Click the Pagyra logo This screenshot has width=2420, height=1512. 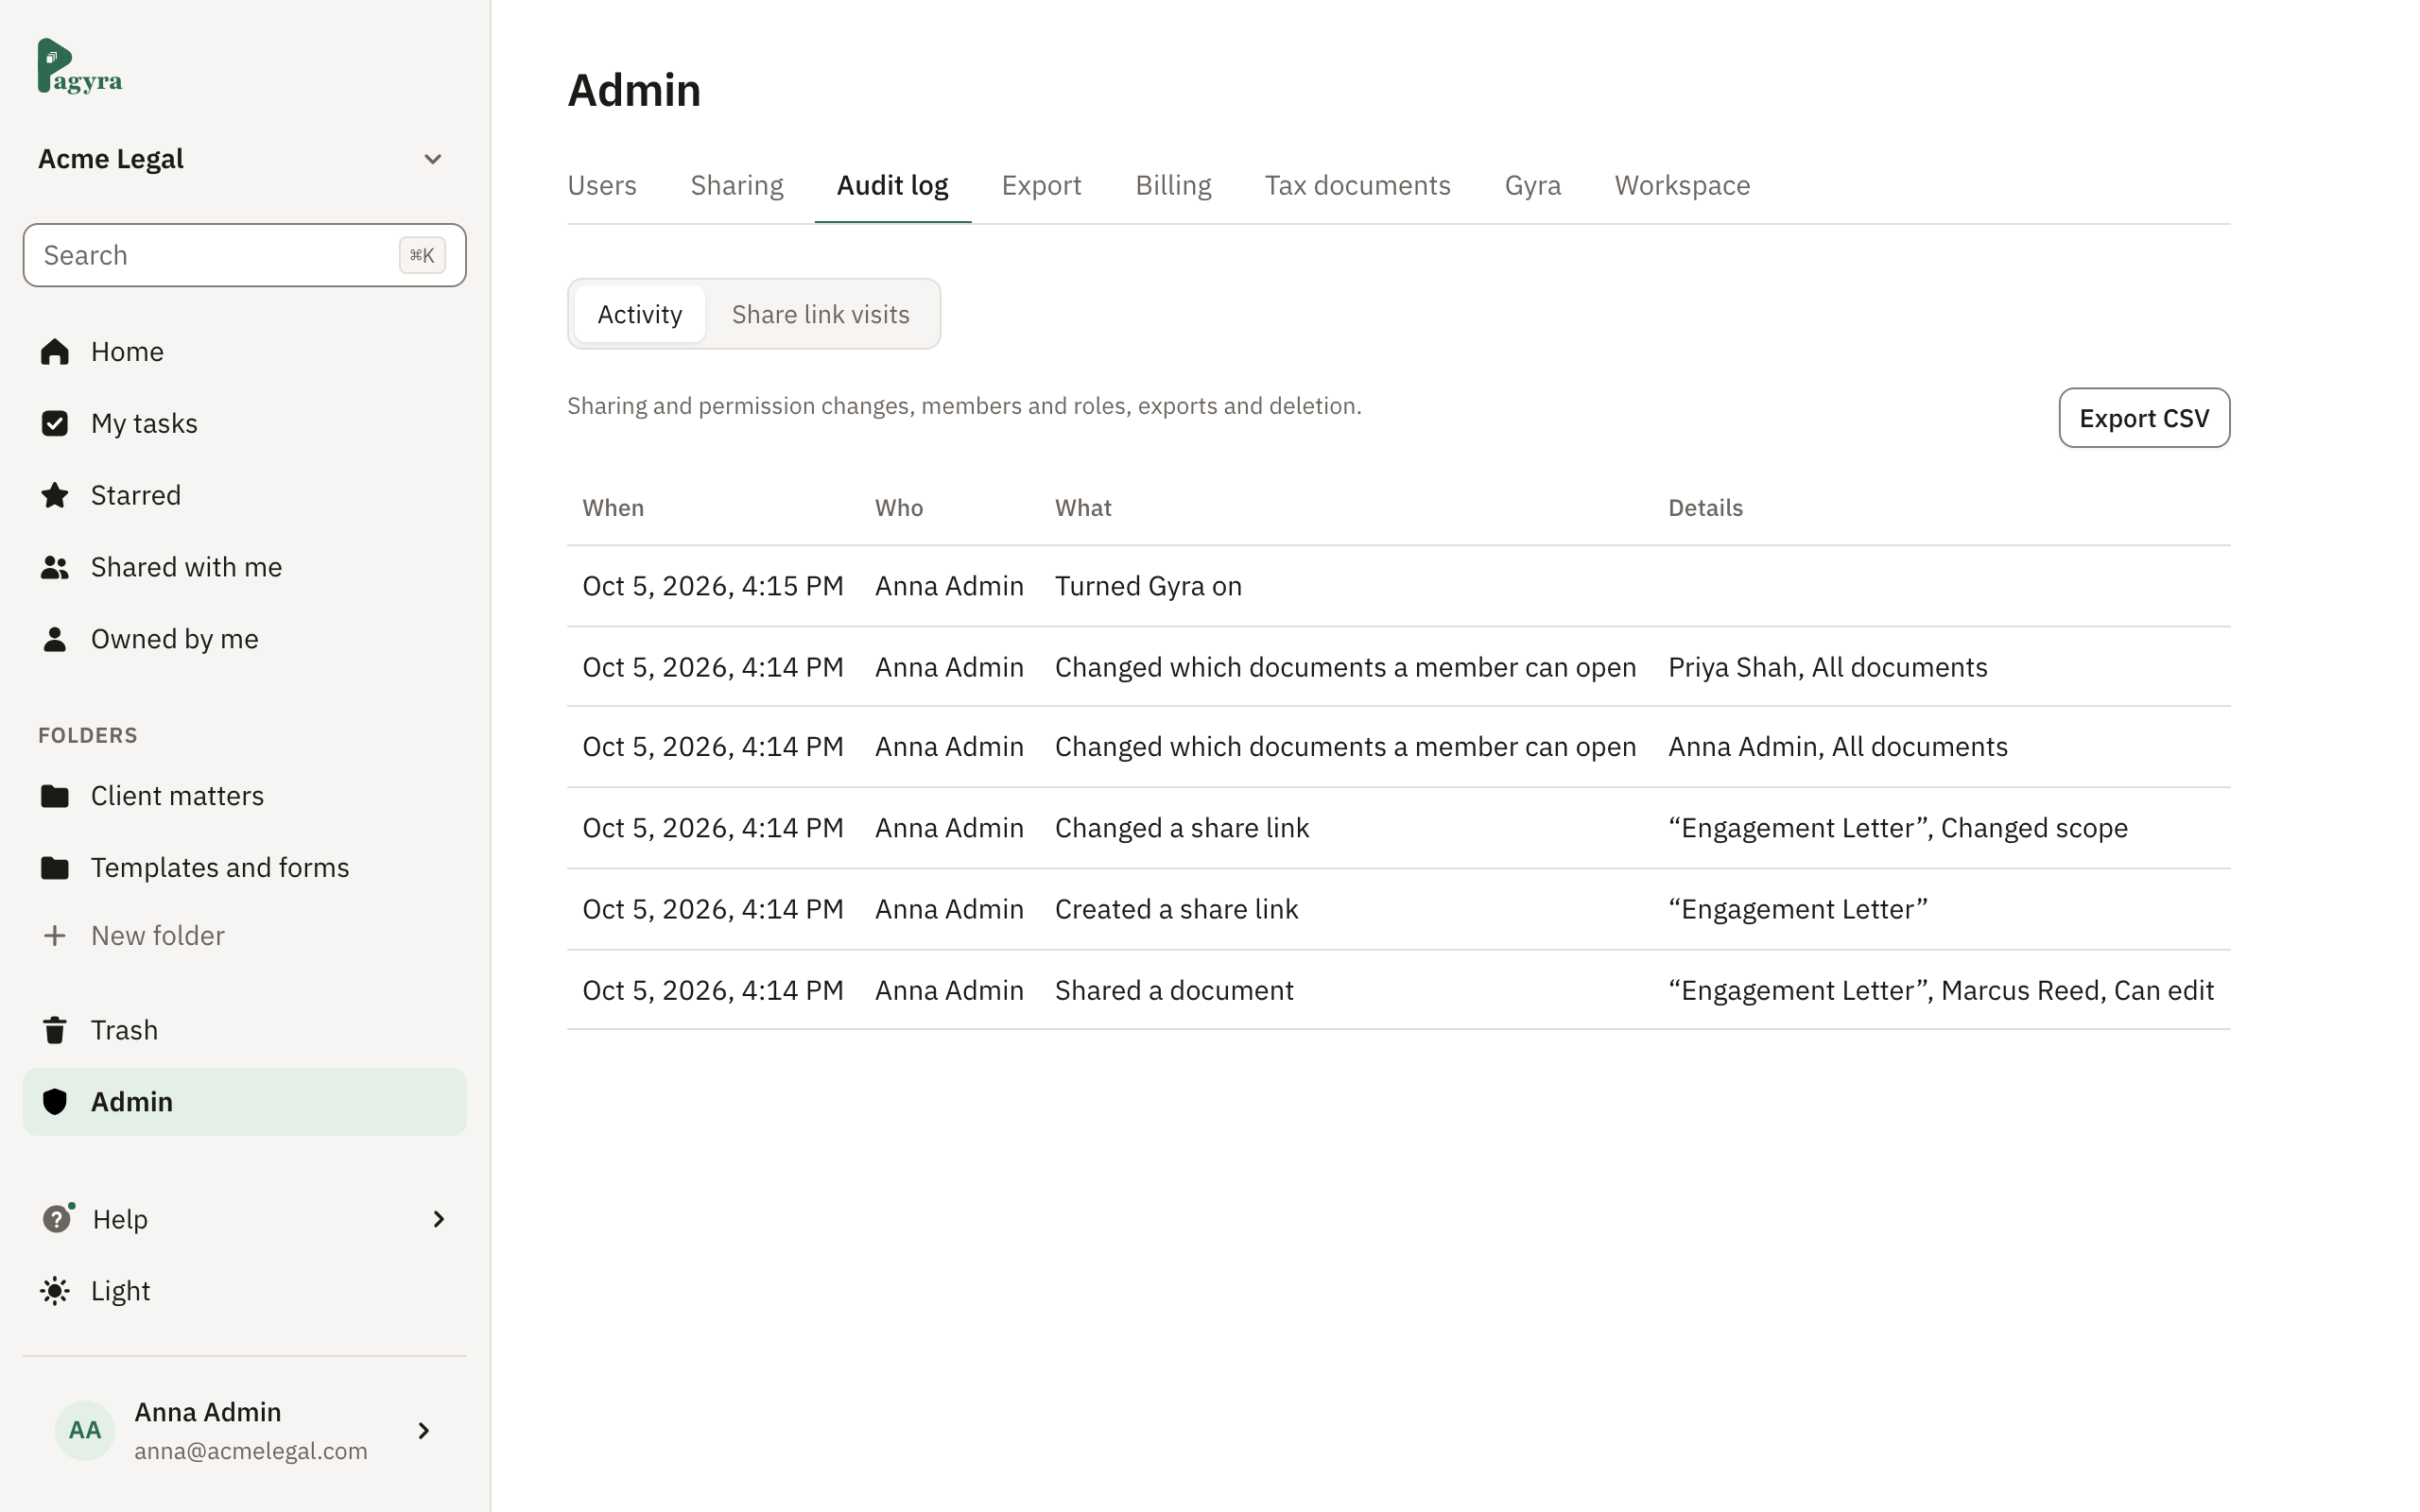[80, 66]
